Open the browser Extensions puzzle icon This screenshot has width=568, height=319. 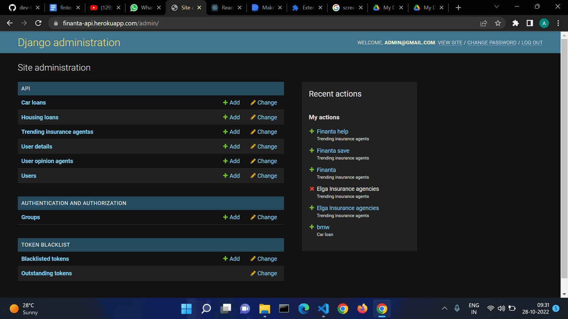(x=516, y=23)
